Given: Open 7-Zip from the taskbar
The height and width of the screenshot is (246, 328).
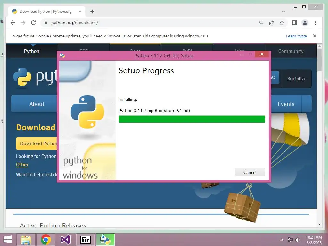Looking at the screenshot, I should (x=85, y=240).
